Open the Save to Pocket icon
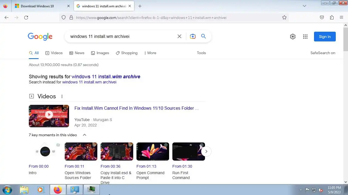 (322, 18)
